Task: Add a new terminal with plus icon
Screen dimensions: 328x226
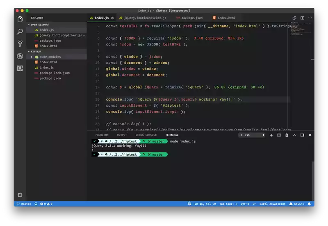Action: [271, 135]
